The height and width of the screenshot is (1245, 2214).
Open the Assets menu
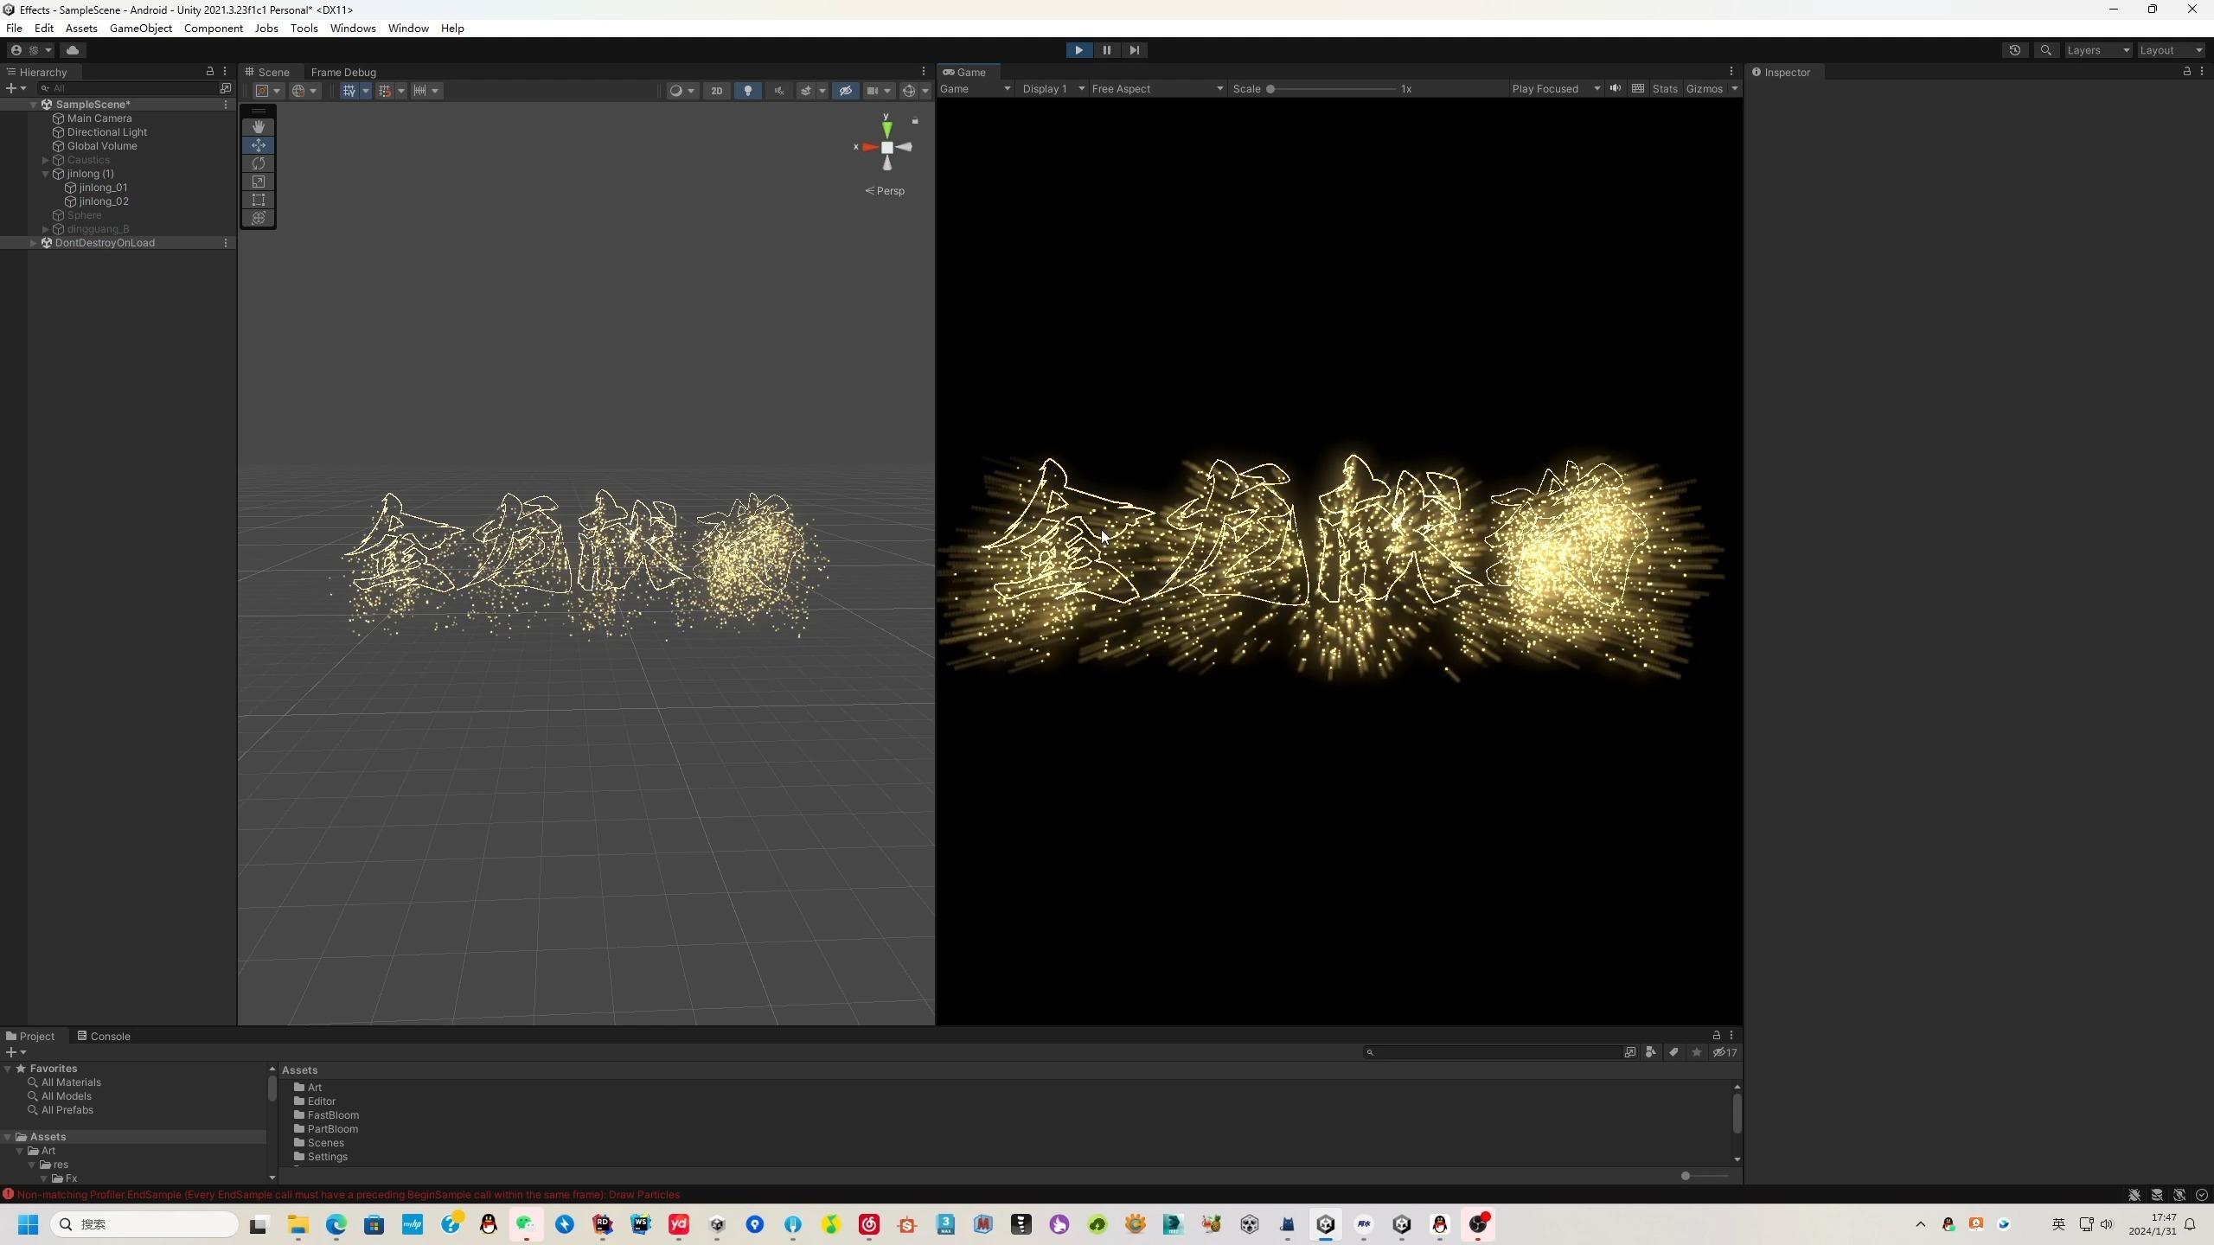tap(81, 29)
